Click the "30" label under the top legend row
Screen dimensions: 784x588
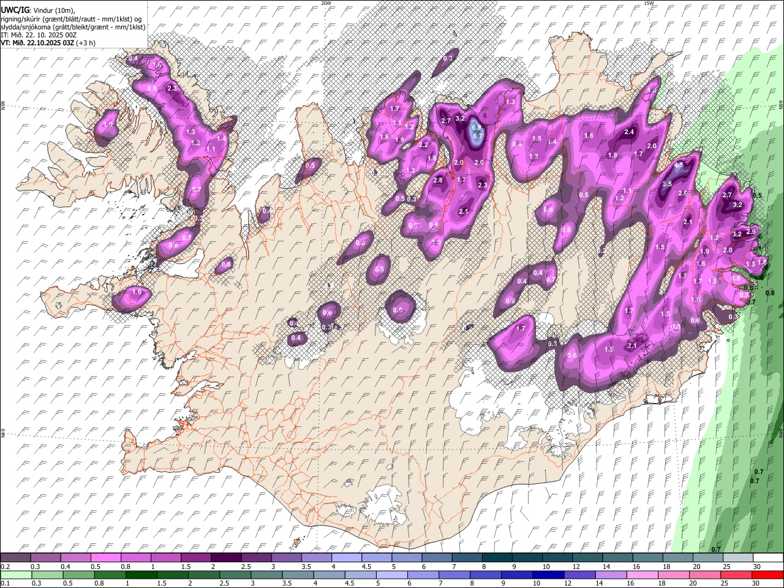pyautogui.click(x=757, y=567)
